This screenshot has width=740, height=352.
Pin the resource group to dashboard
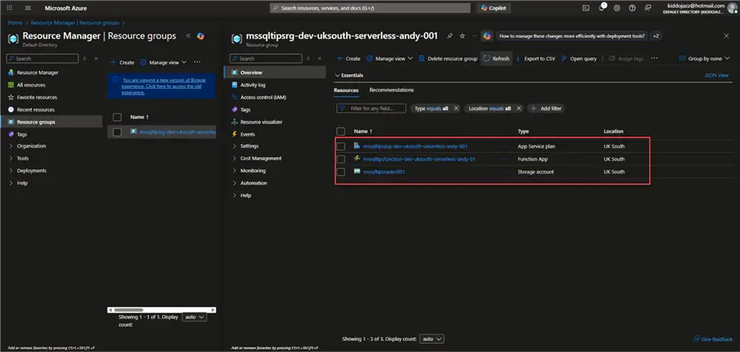450,36
